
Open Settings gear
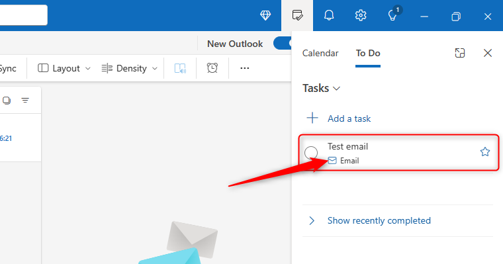point(361,15)
